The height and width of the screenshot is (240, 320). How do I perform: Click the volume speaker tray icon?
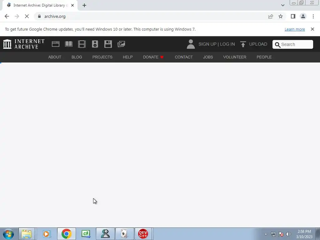pyautogui.click(x=288, y=234)
